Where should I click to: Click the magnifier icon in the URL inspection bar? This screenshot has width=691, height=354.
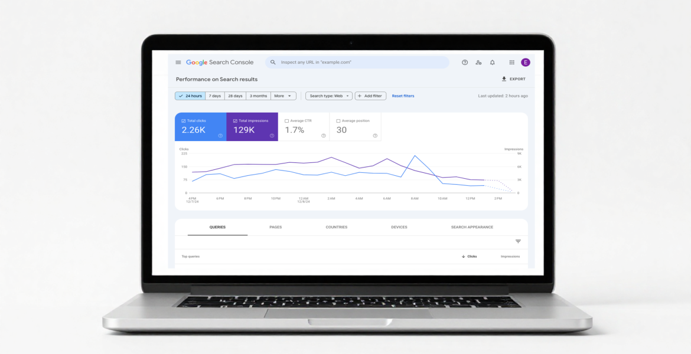(273, 63)
